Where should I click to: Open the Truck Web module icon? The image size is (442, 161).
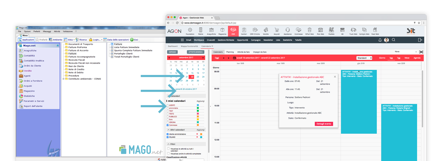point(353,31)
